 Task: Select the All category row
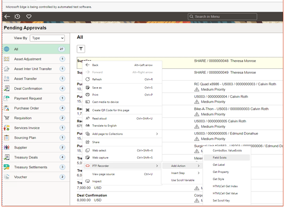36,49
